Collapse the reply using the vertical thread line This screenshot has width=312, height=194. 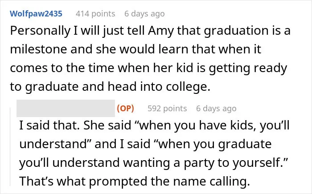coord(10,146)
